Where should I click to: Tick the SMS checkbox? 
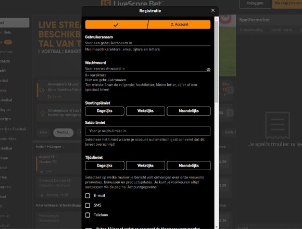pyautogui.click(x=87, y=206)
